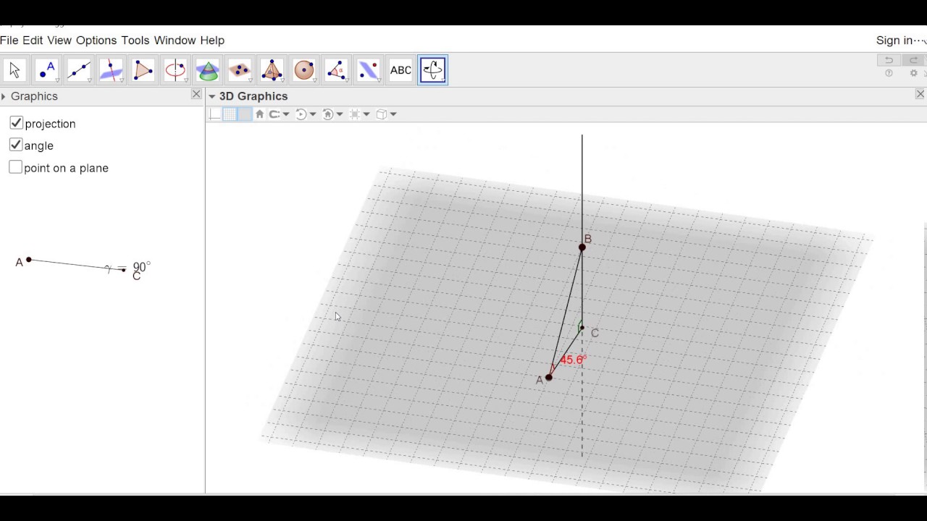Select the Line through two points tool
This screenshot has width=927, height=521.
(79, 70)
